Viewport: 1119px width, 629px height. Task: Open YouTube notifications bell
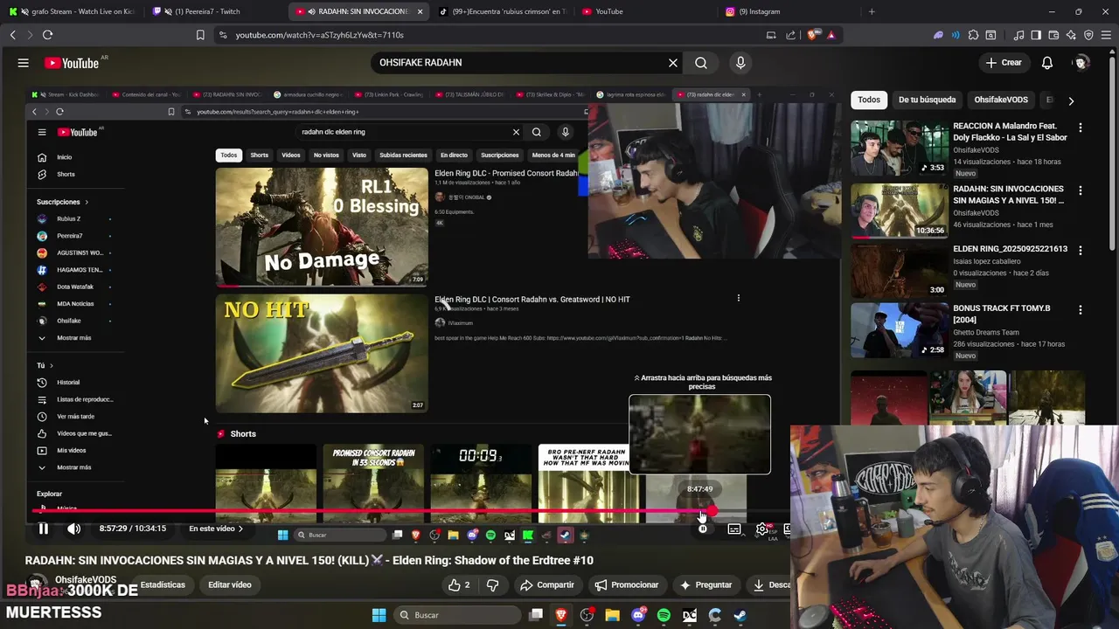[1047, 63]
